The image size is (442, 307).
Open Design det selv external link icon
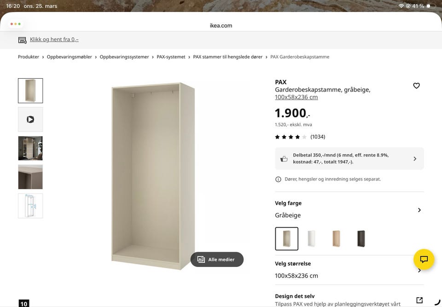419,300
